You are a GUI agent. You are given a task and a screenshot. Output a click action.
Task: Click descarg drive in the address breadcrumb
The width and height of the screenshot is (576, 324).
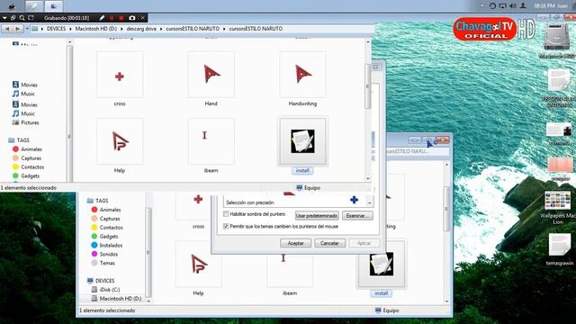(x=141, y=29)
